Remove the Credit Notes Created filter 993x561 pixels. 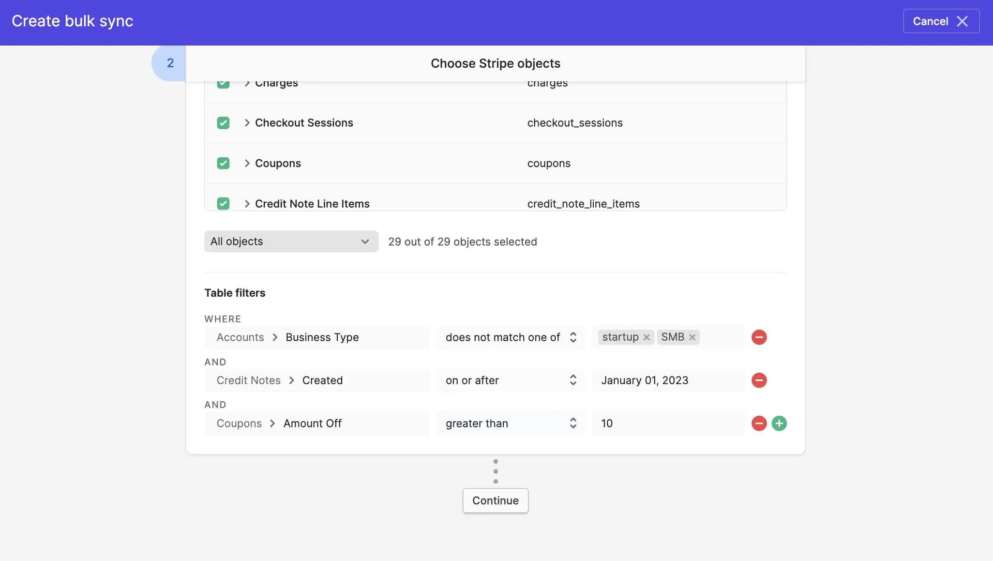(x=759, y=380)
